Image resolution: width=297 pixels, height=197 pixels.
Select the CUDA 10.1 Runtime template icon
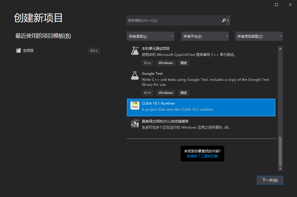point(135,106)
